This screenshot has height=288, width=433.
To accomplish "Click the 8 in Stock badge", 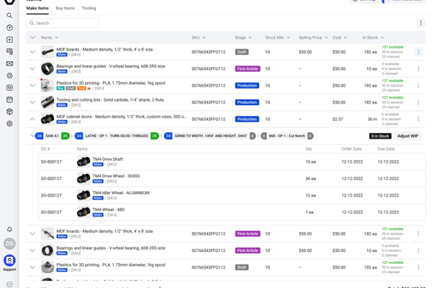I will click(x=380, y=136).
